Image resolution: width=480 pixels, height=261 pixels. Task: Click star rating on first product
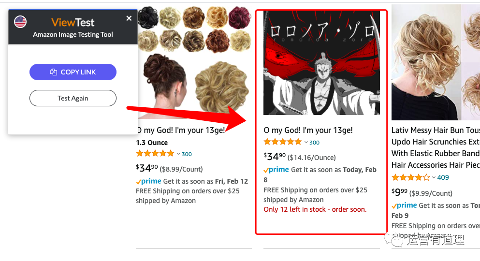click(x=155, y=154)
